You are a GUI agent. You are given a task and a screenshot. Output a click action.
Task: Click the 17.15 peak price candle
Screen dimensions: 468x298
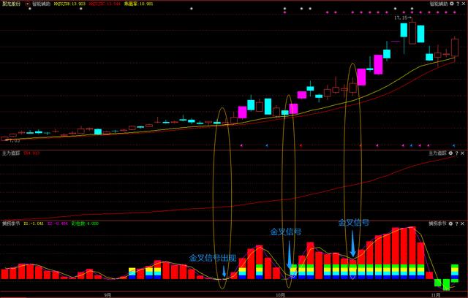coord(412,32)
